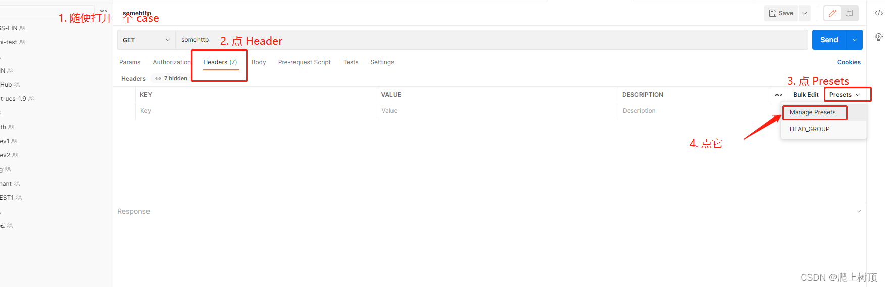Switch to the Body tab
The height and width of the screenshot is (287, 885).
259,62
